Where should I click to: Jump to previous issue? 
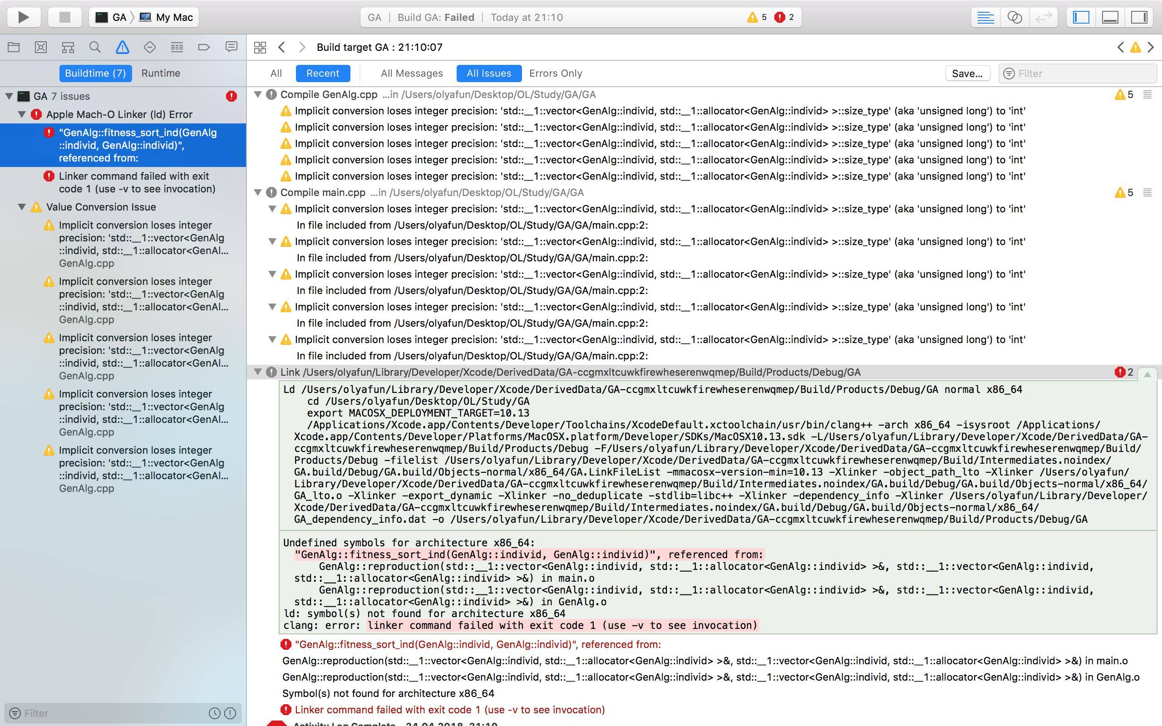(x=1120, y=47)
